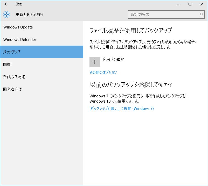
Task: Minimize the 設定 window
Action: 178,4
